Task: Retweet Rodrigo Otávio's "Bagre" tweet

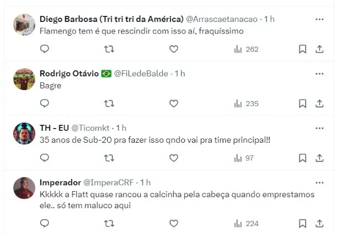Action: (109, 103)
